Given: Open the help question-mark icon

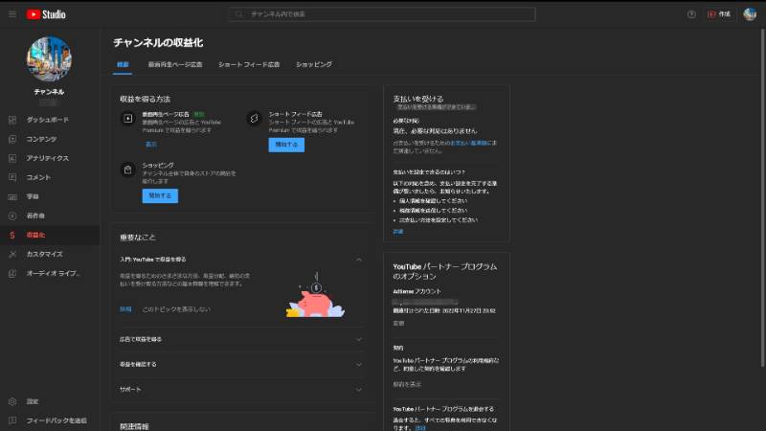Looking at the screenshot, I should tap(691, 14).
